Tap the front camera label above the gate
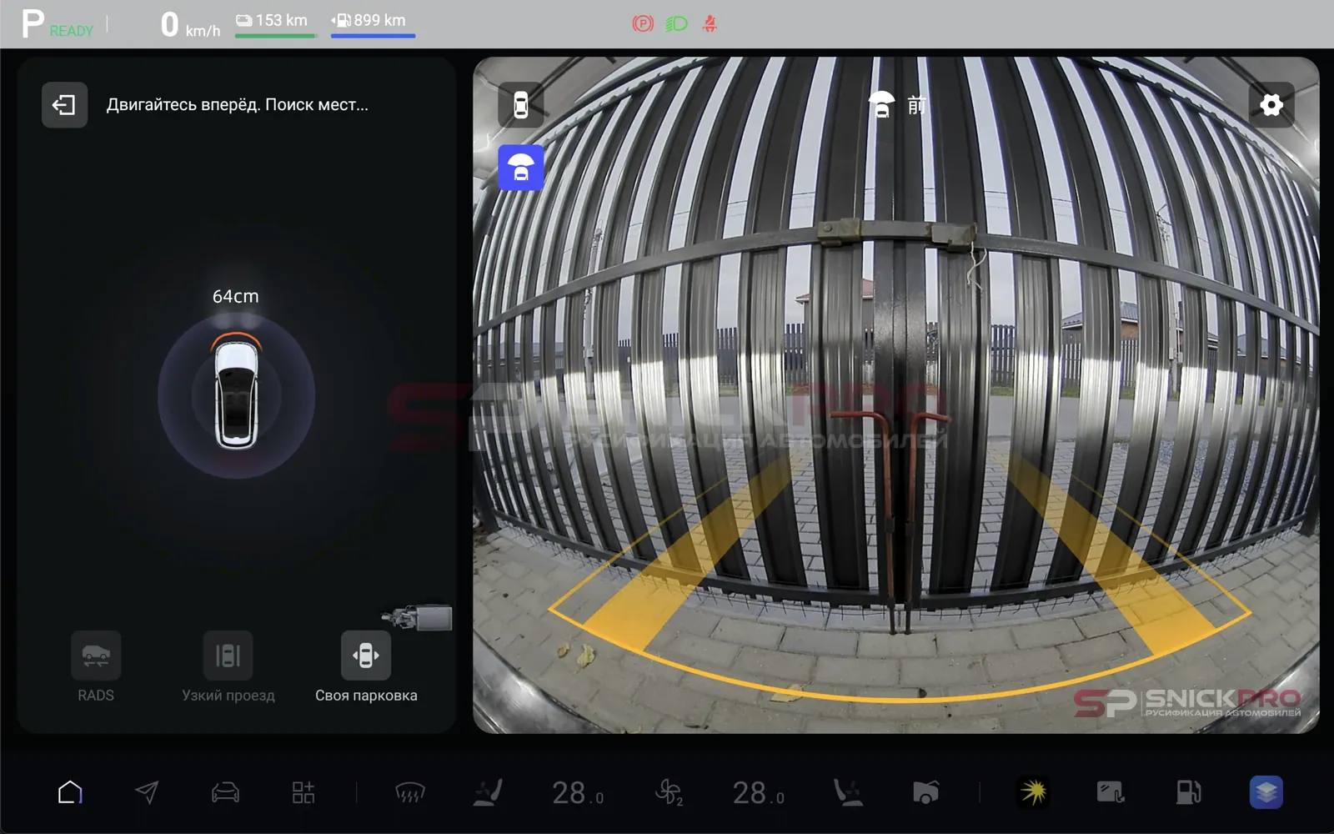Image resolution: width=1334 pixels, height=834 pixels. [x=897, y=105]
